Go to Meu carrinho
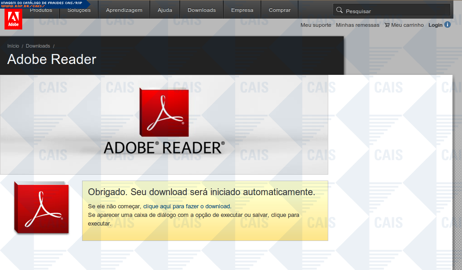462x270 pixels. click(x=407, y=25)
